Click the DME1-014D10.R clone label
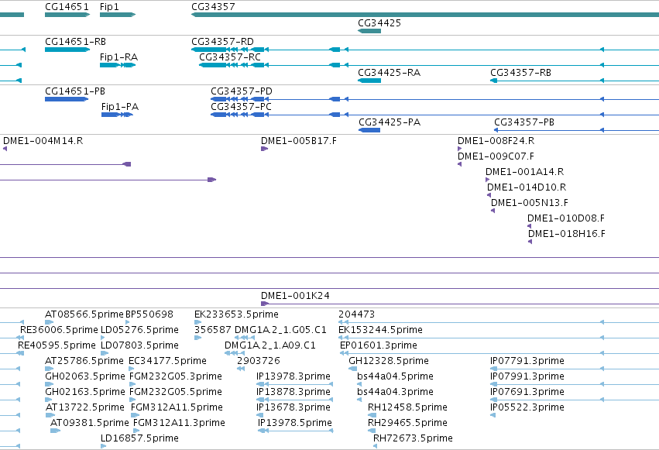The image size is (659, 450). [x=527, y=187]
